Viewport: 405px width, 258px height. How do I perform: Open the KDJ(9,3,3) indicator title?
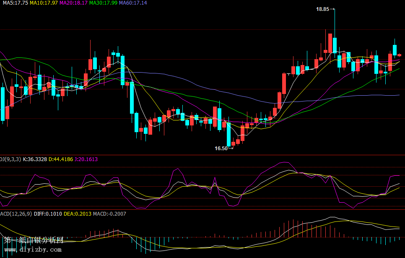click(x=10, y=159)
